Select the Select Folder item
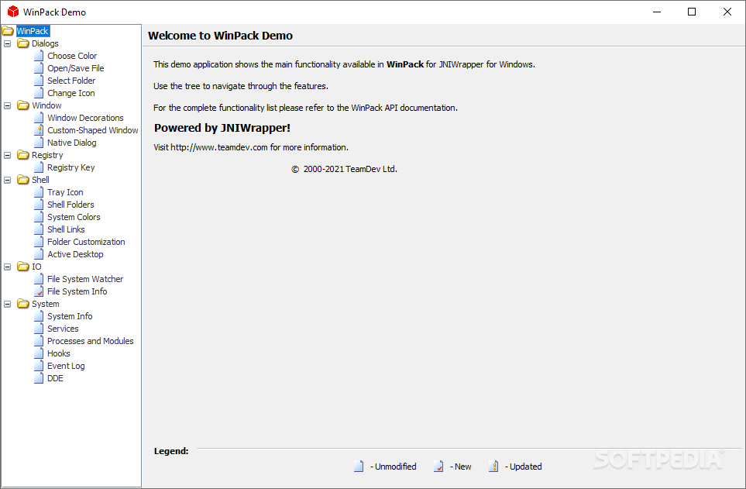The image size is (746, 489). click(71, 81)
